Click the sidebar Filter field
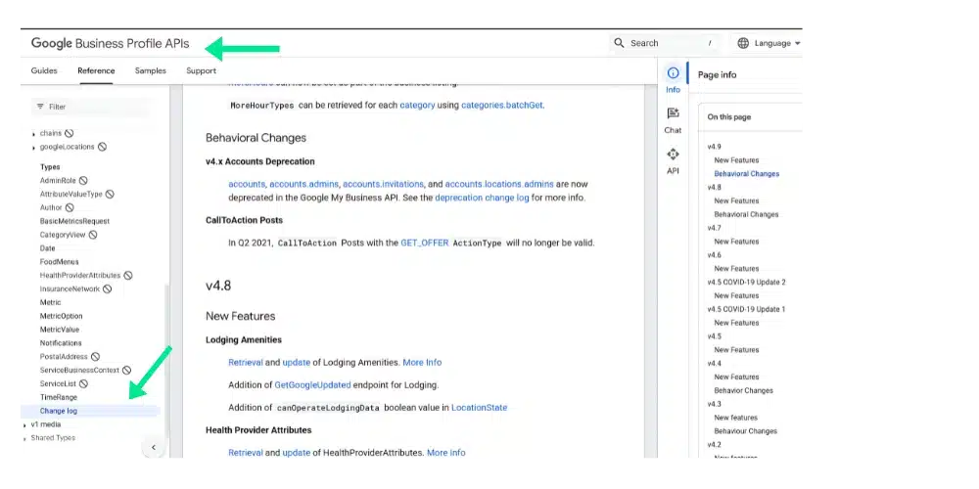This screenshot has width=979, height=489. (x=90, y=107)
